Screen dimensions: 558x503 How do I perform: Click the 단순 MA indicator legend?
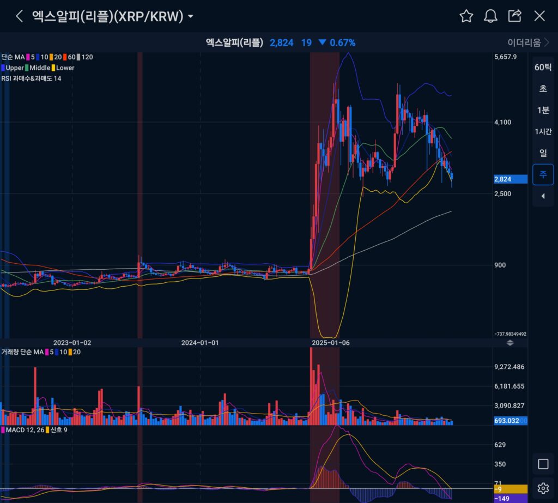13,57
